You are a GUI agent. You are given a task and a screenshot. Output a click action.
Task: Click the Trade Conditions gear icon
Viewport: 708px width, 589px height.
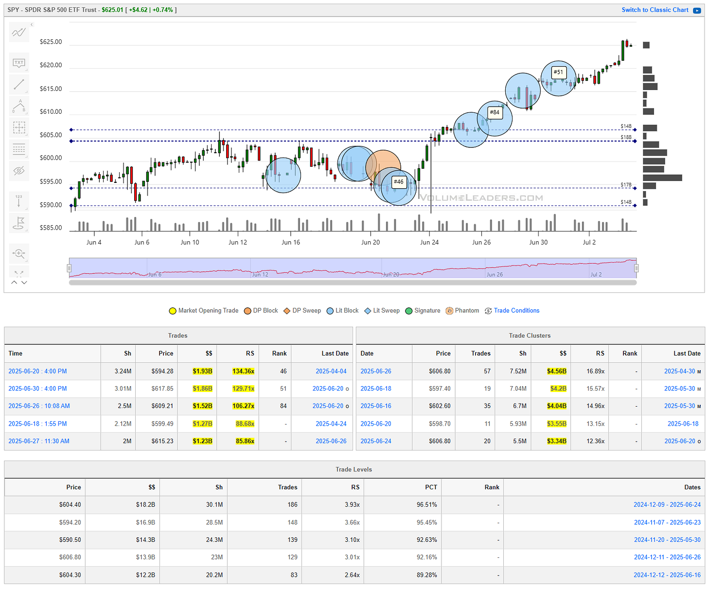(488, 311)
